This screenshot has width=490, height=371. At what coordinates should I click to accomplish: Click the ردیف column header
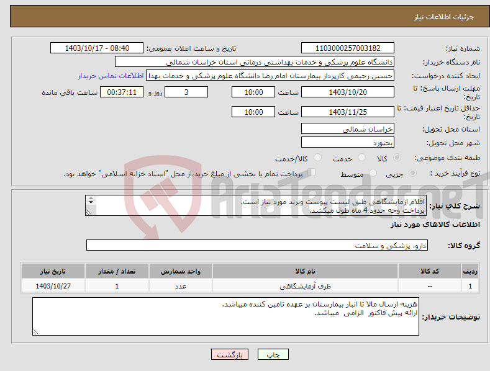click(x=470, y=271)
